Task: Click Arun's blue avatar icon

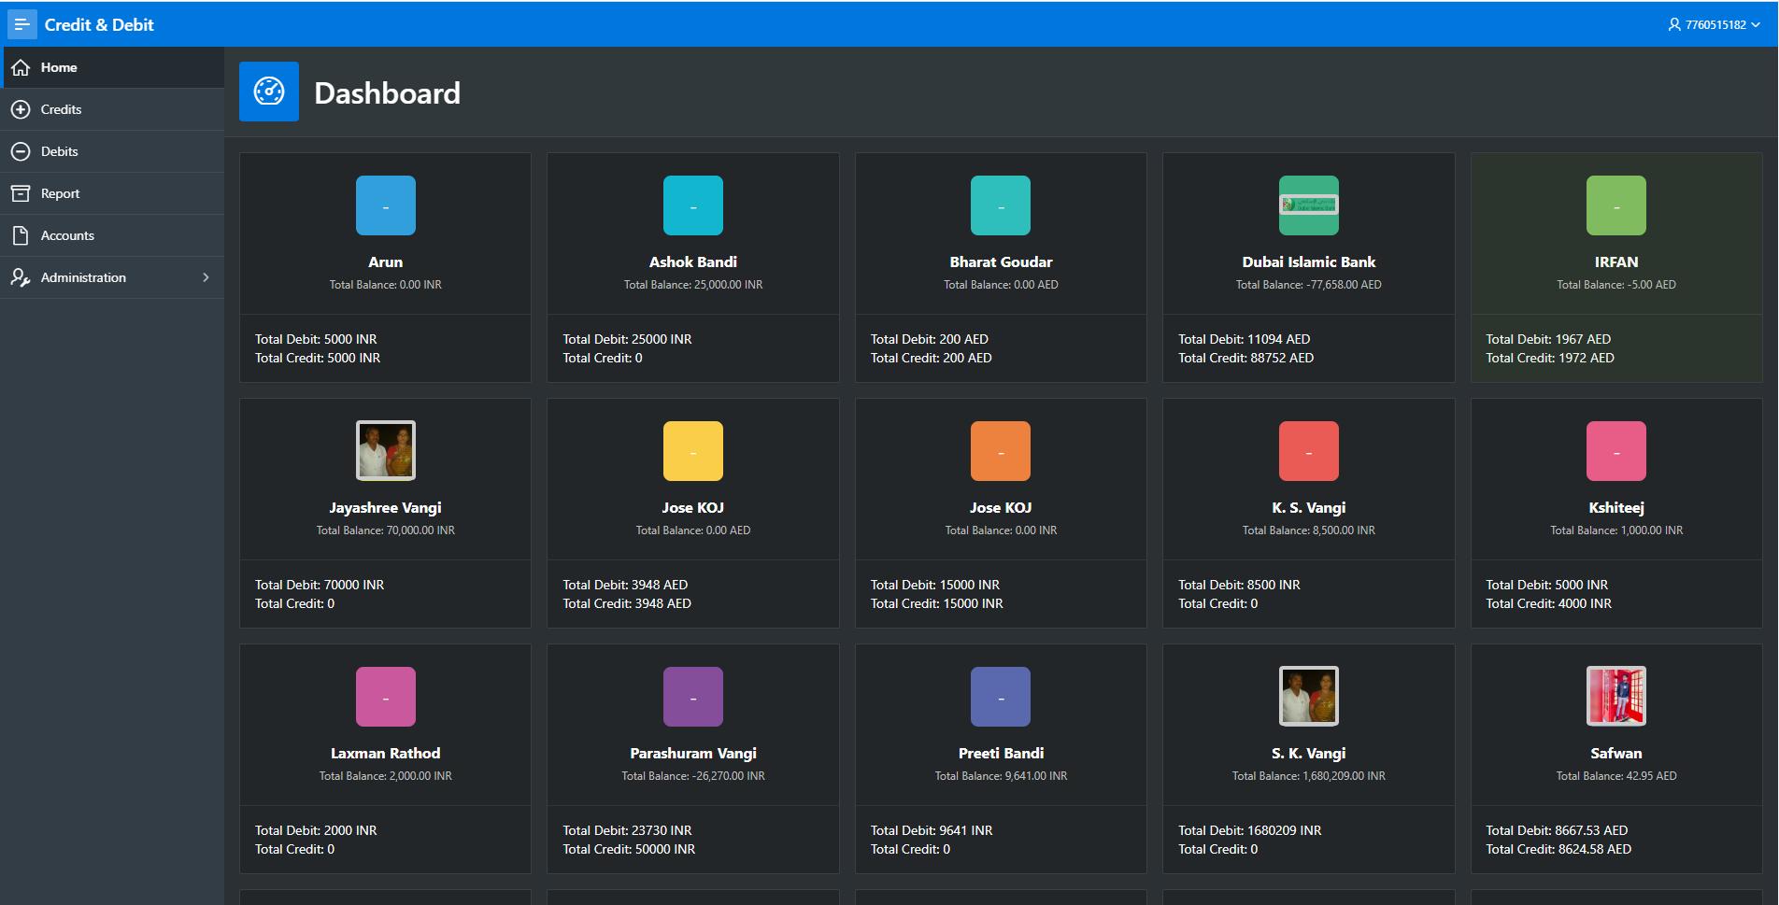Action: coord(386,205)
